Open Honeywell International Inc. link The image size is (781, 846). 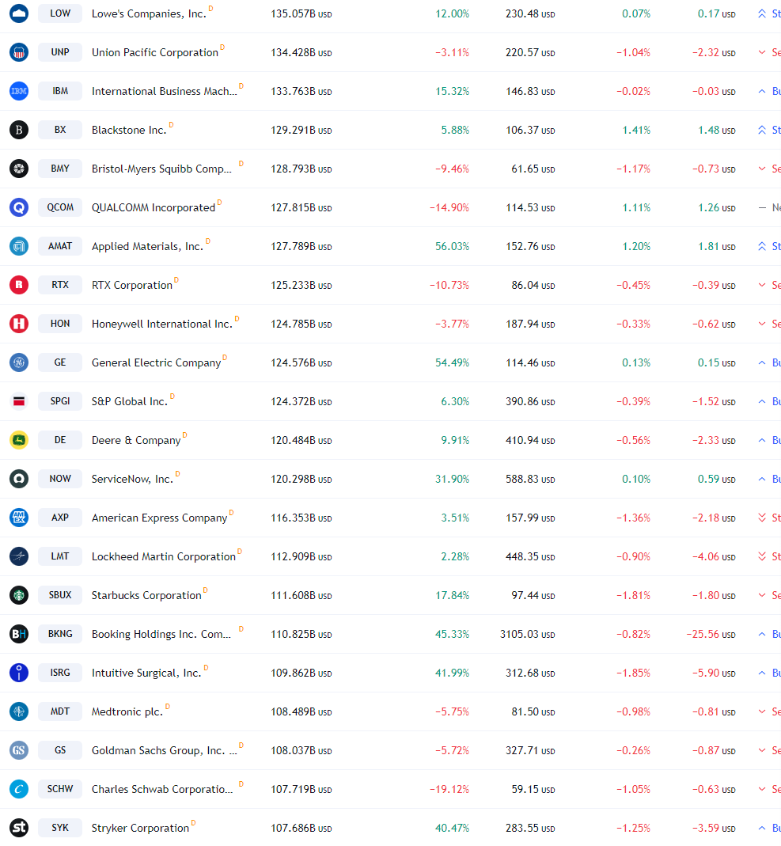(161, 324)
